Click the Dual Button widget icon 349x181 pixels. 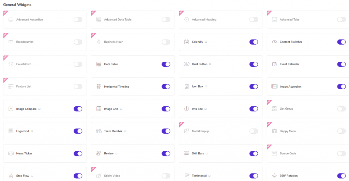click(186, 64)
